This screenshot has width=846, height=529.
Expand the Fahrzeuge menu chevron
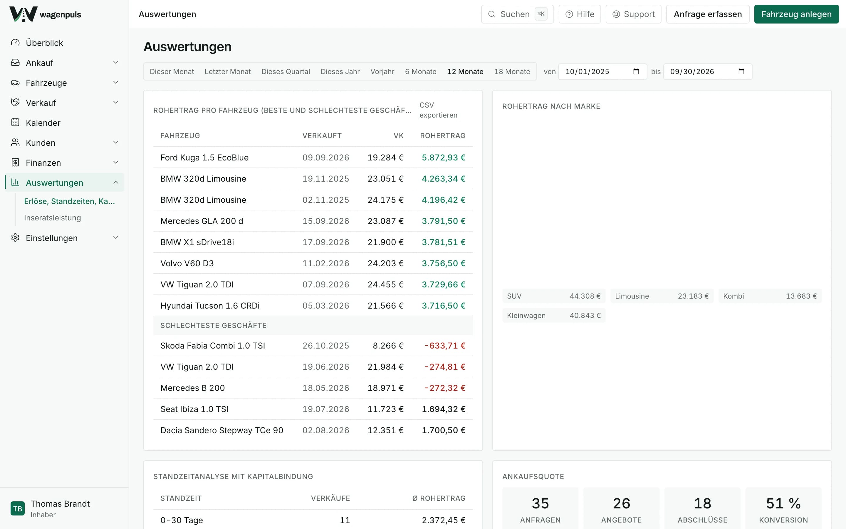click(x=116, y=83)
